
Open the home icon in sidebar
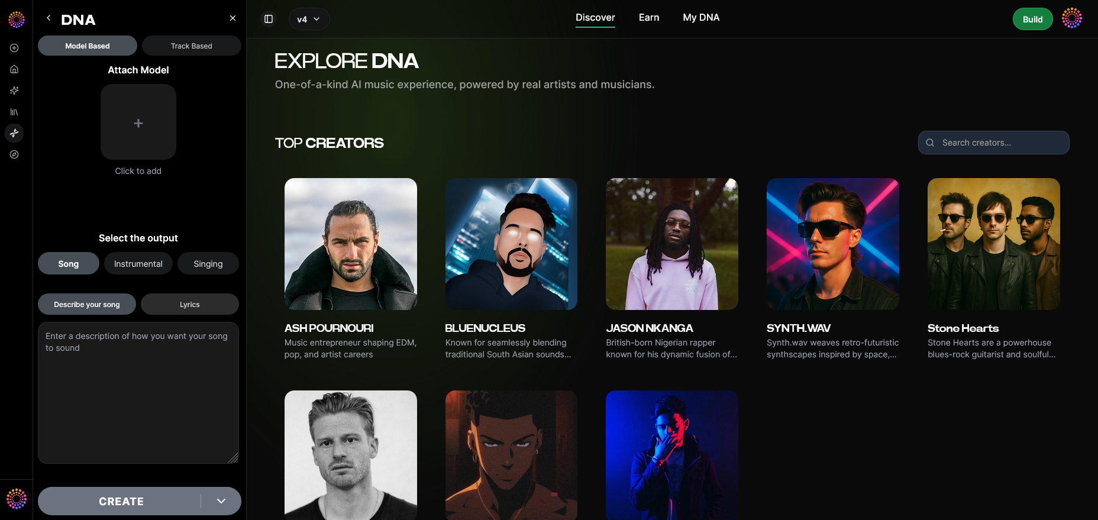14,69
